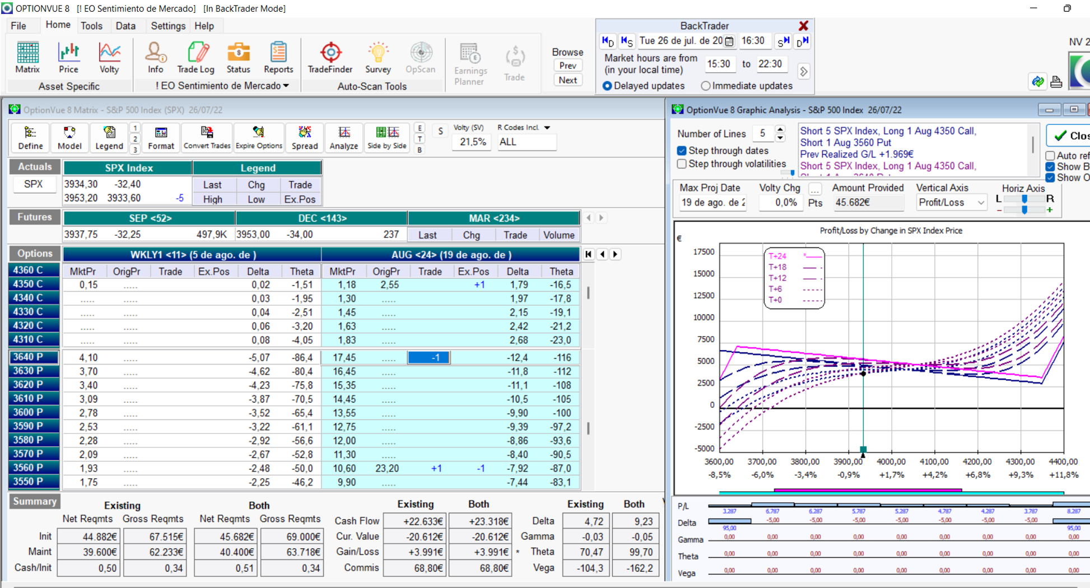Adjust the lower horizontal axis zoom slider
The width and height of the screenshot is (1090, 588).
1024,210
